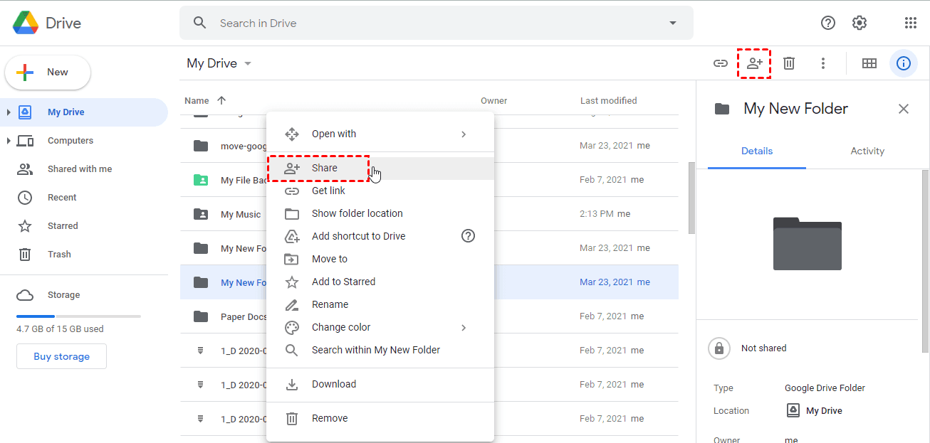Toggle the View details info icon

[x=904, y=63]
